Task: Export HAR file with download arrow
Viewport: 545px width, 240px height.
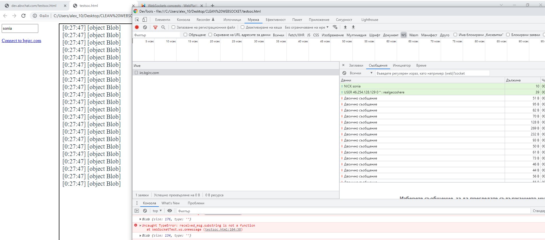Action: point(353,27)
